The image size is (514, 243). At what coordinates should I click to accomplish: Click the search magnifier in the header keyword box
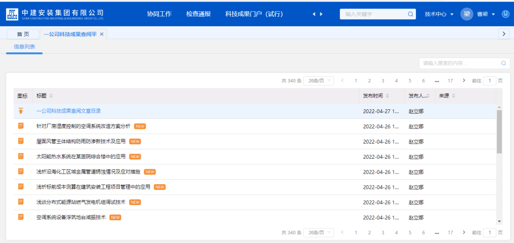pyautogui.click(x=410, y=14)
